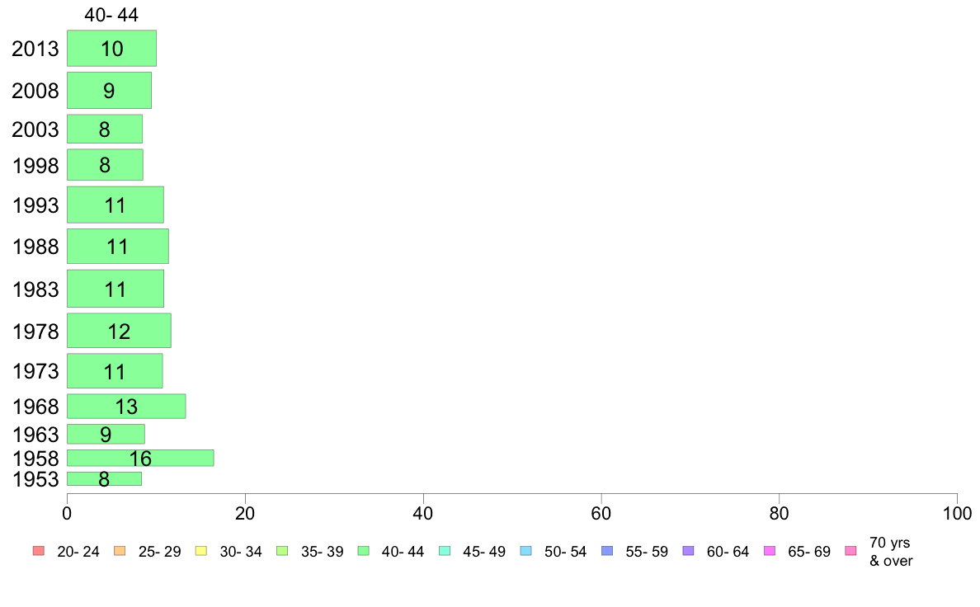Toggle the 40-44 green legend entry
The width and height of the screenshot is (980, 607).
tap(391, 552)
